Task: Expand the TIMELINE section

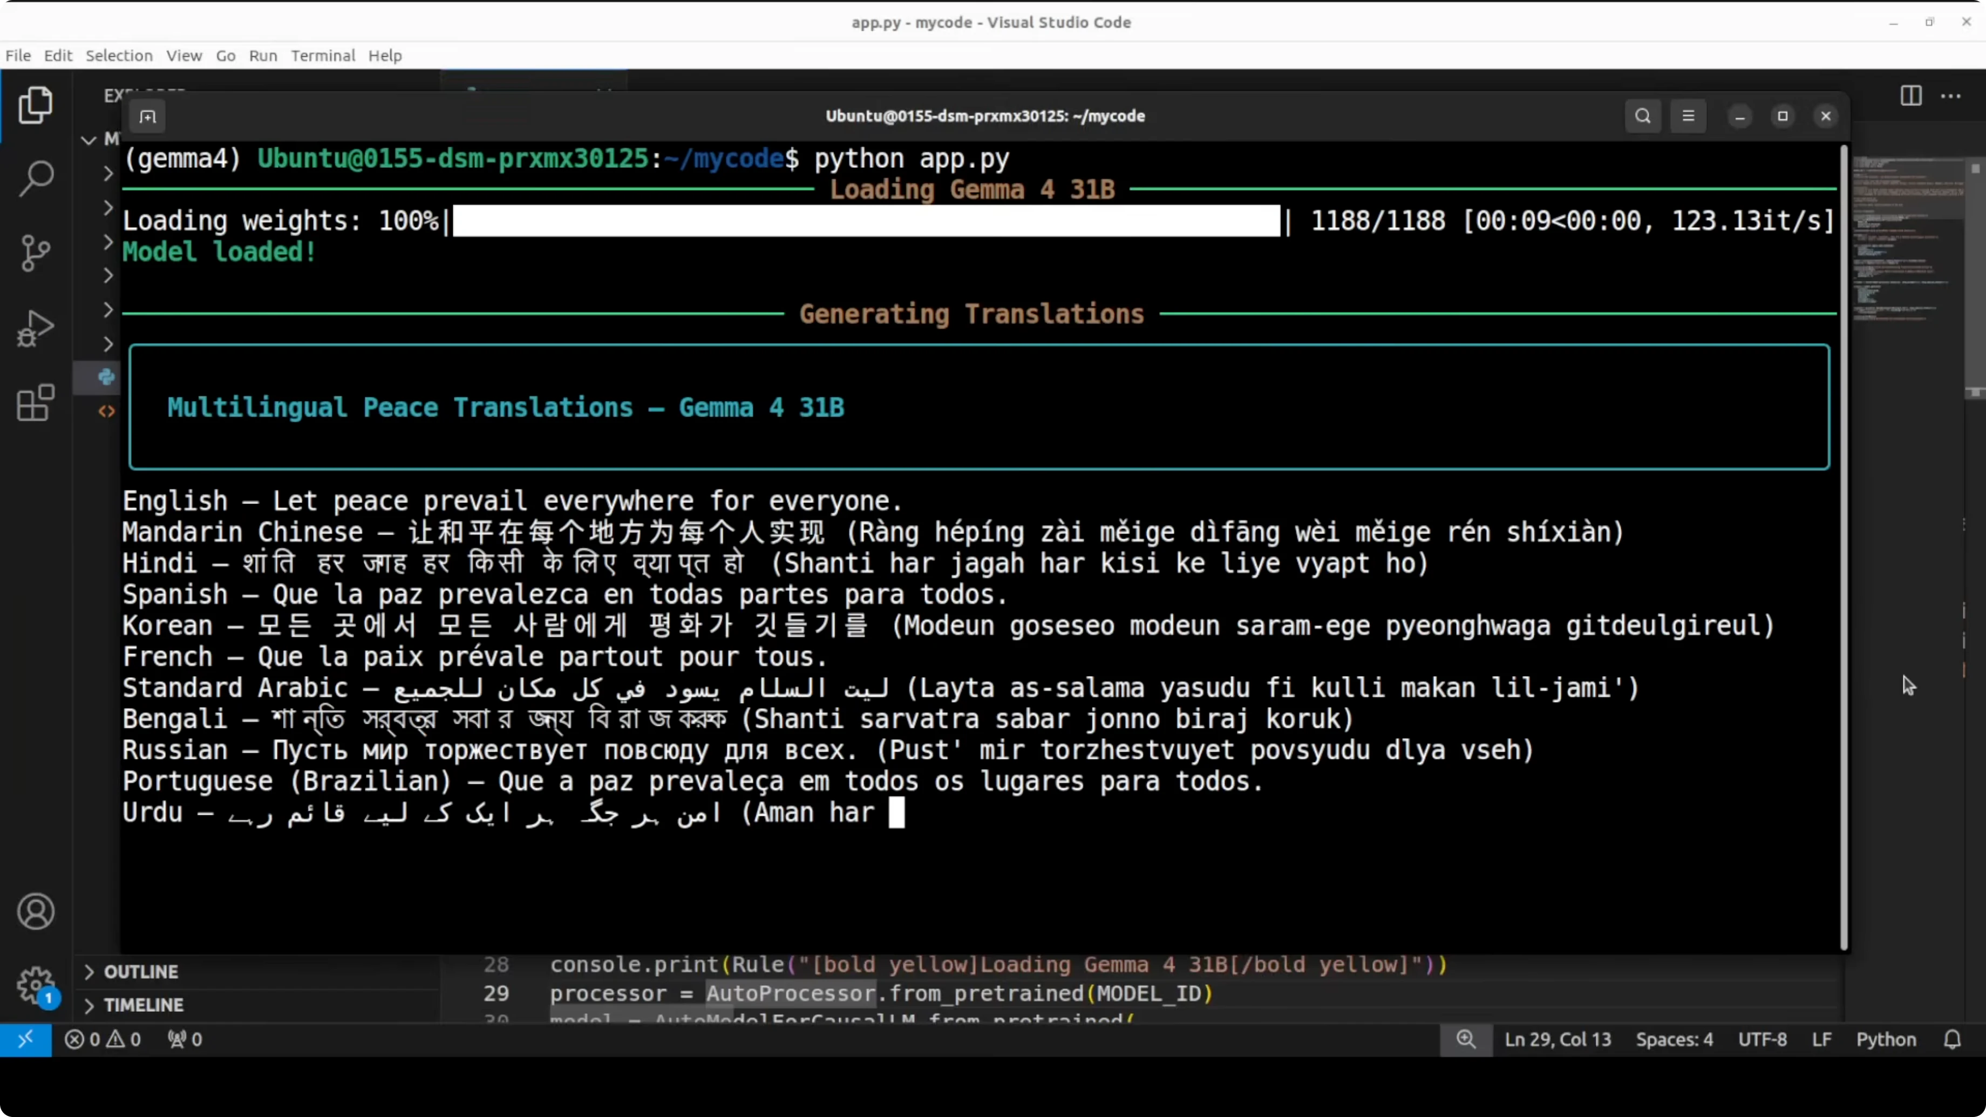Action: tap(144, 1005)
